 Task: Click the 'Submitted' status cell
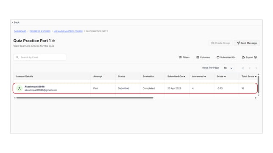coord(124,88)
